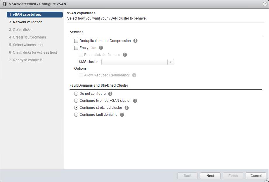
Task: Enable Deduplication and Compression checkbox
Action: click(x=76, y=41)
